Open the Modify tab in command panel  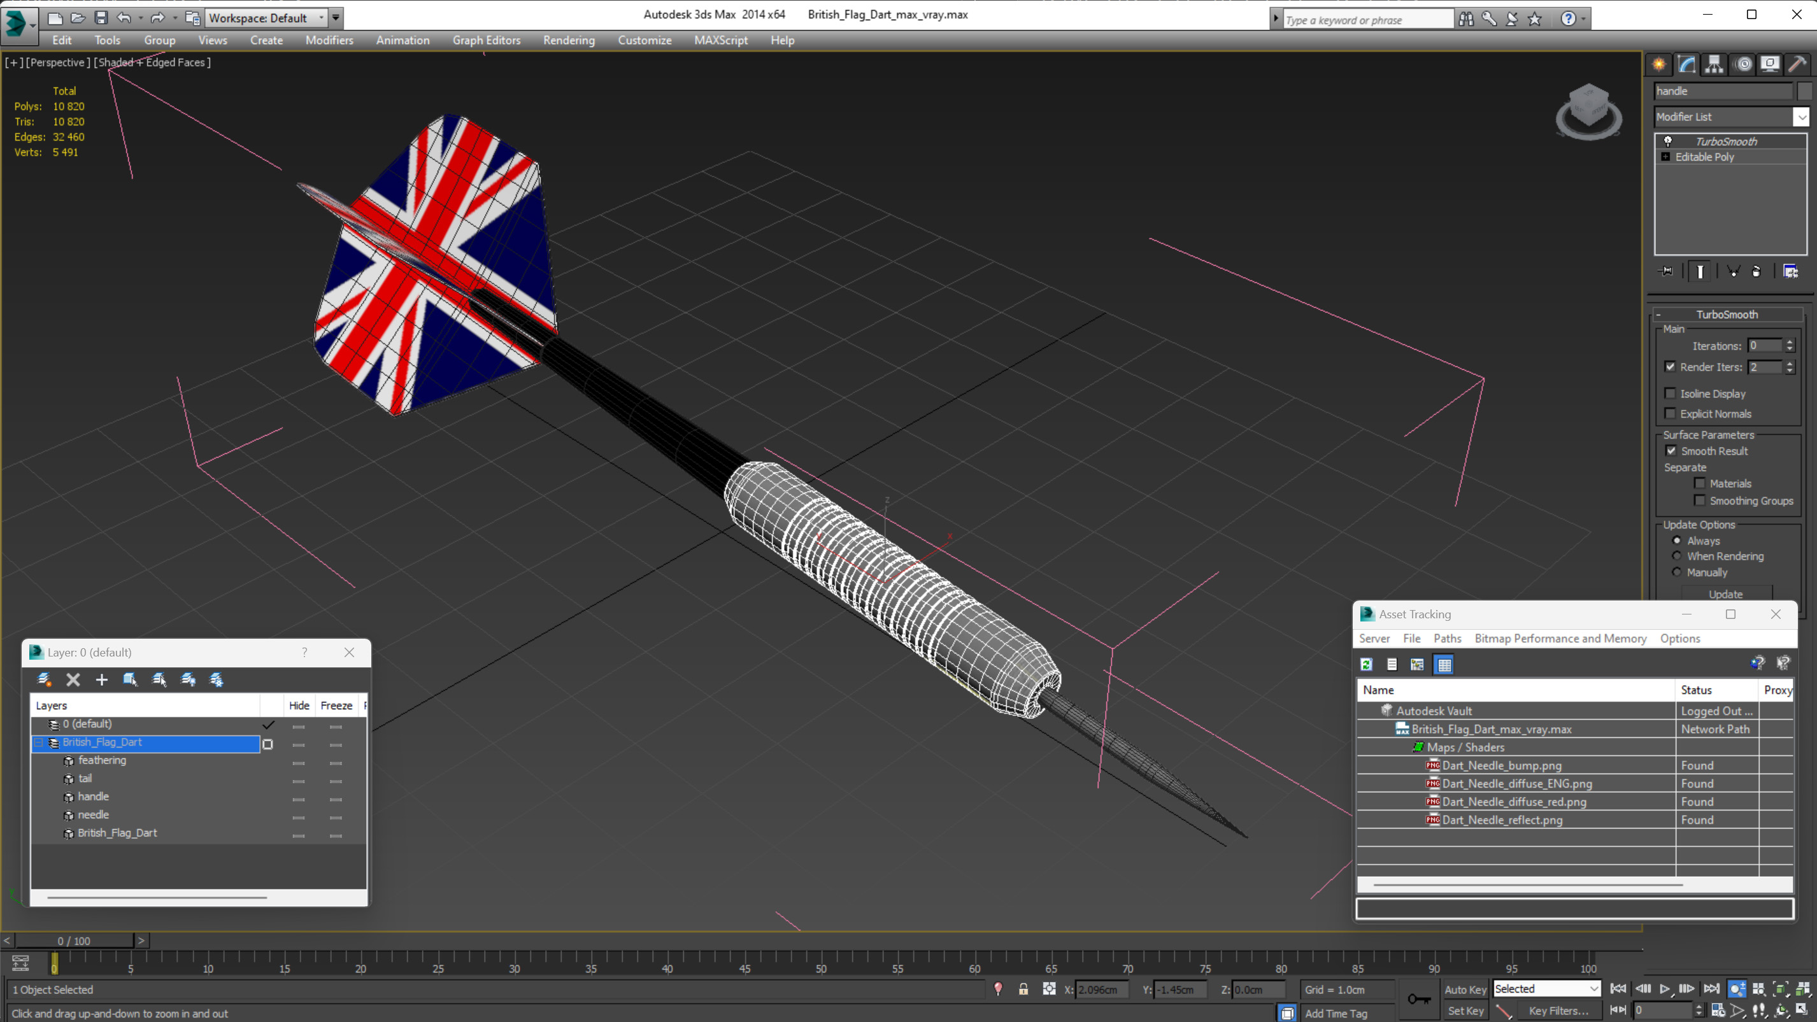(1686, 64)
